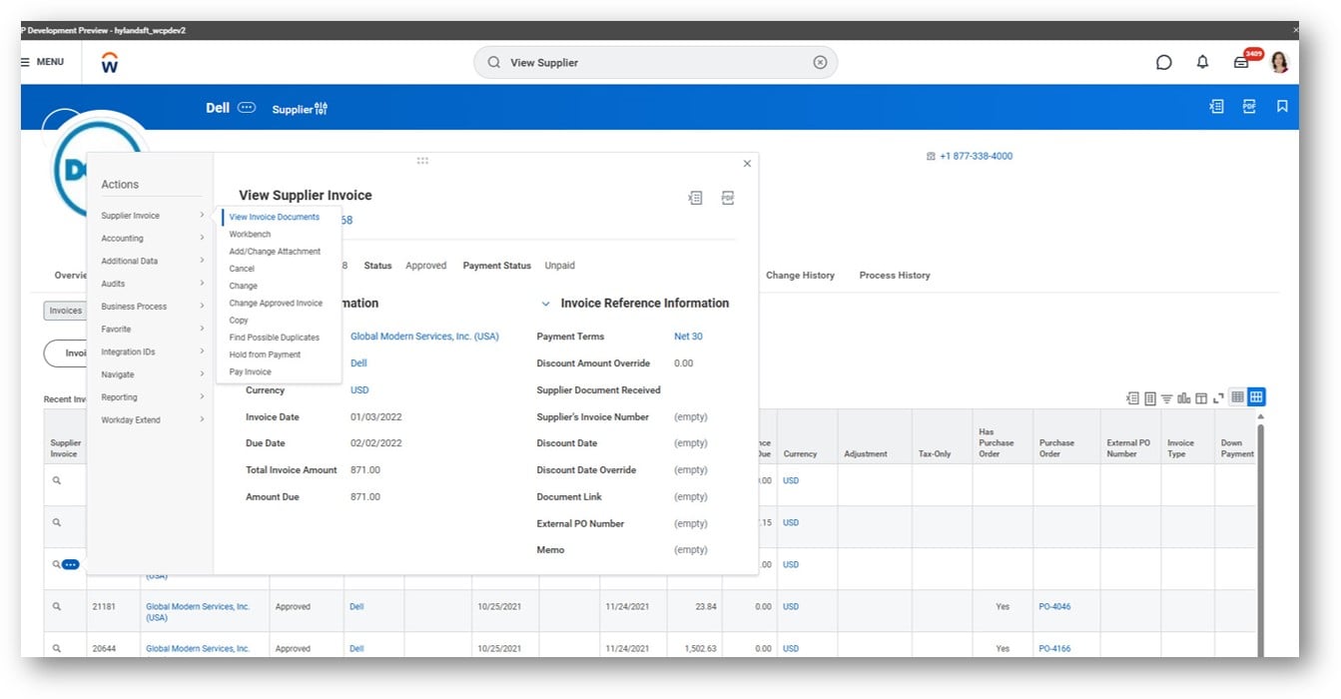Open the grid filter icon
This screenshot has width=1341, height=699.
click(x=1166, y=397)
